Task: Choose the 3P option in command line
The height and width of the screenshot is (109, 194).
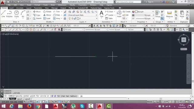Action: 52,96
